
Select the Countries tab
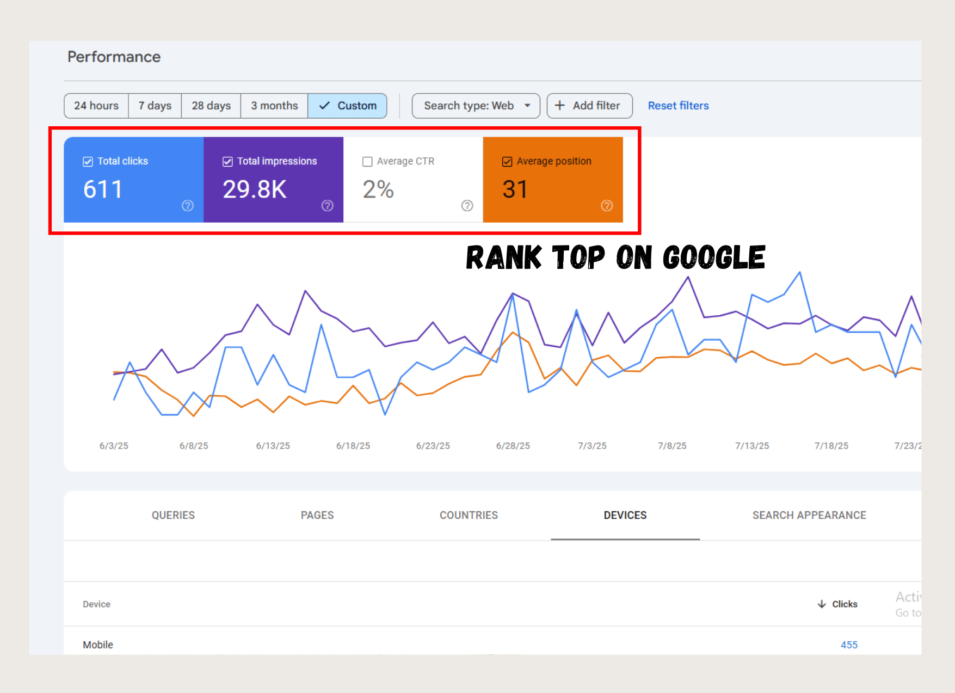[469, 515]
